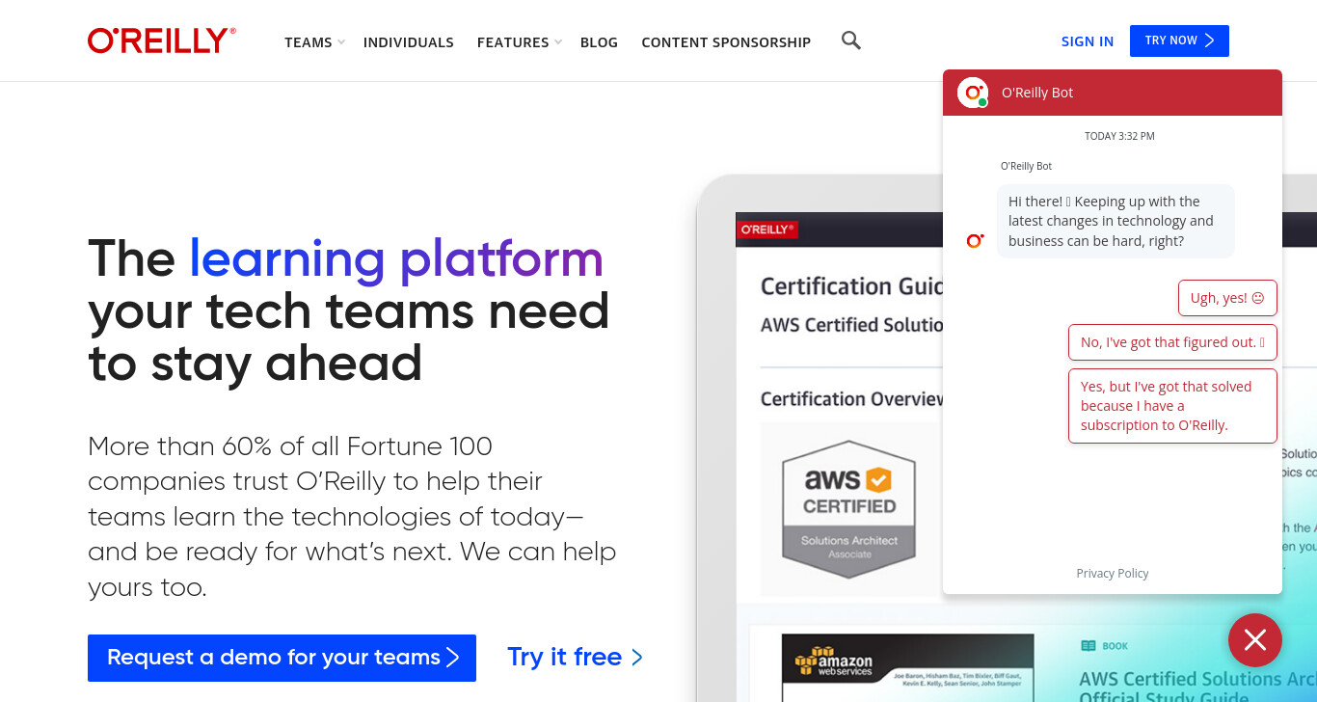Choose 'No, I've got that figured out' reply
This screenshot has height=702, width=1317.
tap(1172, 342)
